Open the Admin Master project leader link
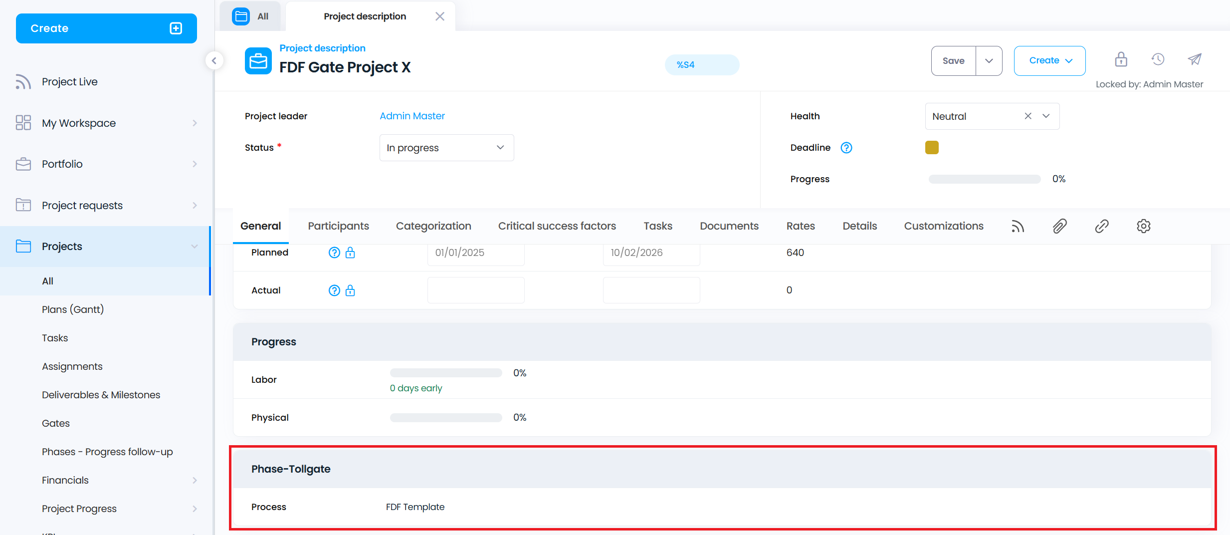This screenshot has height=535, width=1230. click(x=412, y=116)
